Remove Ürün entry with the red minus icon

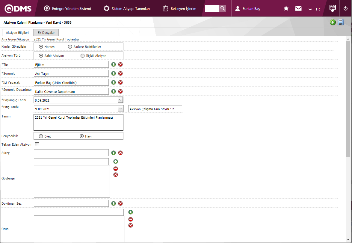[x=131, y=219]
